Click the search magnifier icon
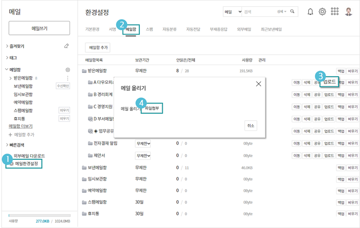This screenshot has height=228, width=360. 292,12
